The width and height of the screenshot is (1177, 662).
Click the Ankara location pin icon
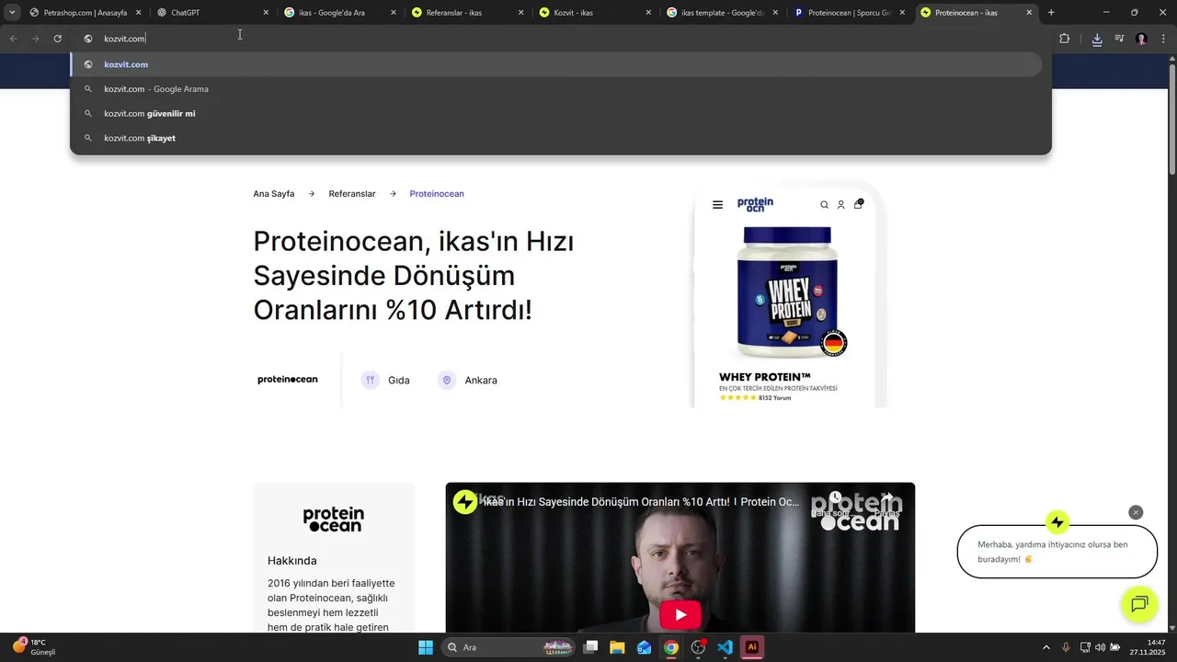coord(447,380)
